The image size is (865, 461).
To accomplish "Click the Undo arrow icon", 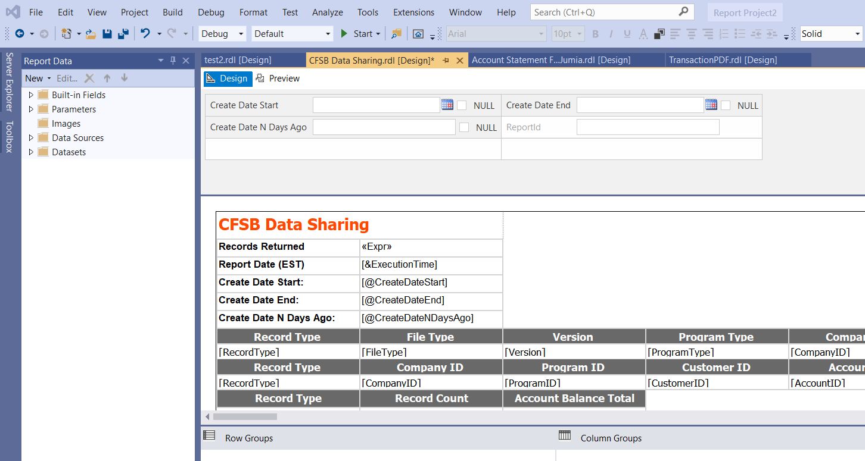I will [145, 34].
